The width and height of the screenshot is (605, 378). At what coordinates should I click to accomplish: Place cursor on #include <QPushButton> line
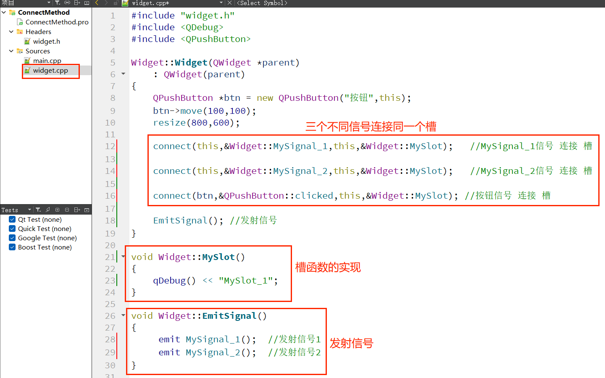(191, 39)
